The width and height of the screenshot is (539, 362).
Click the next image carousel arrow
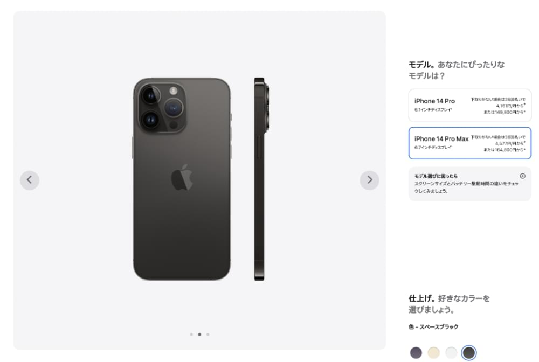[370, 180]
